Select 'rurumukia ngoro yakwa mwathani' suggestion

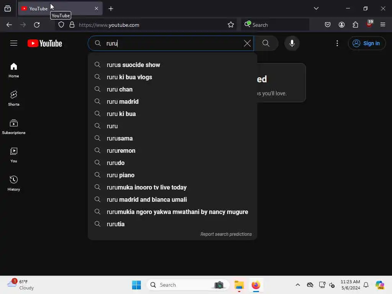[173, 212]
